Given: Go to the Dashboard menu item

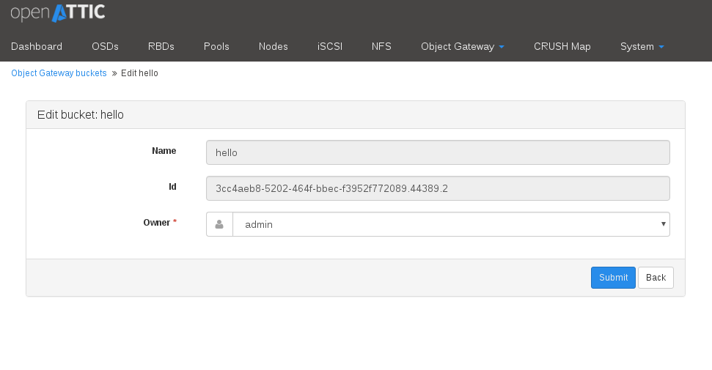Looking at the screenshot, I should (x=37, y=46).
